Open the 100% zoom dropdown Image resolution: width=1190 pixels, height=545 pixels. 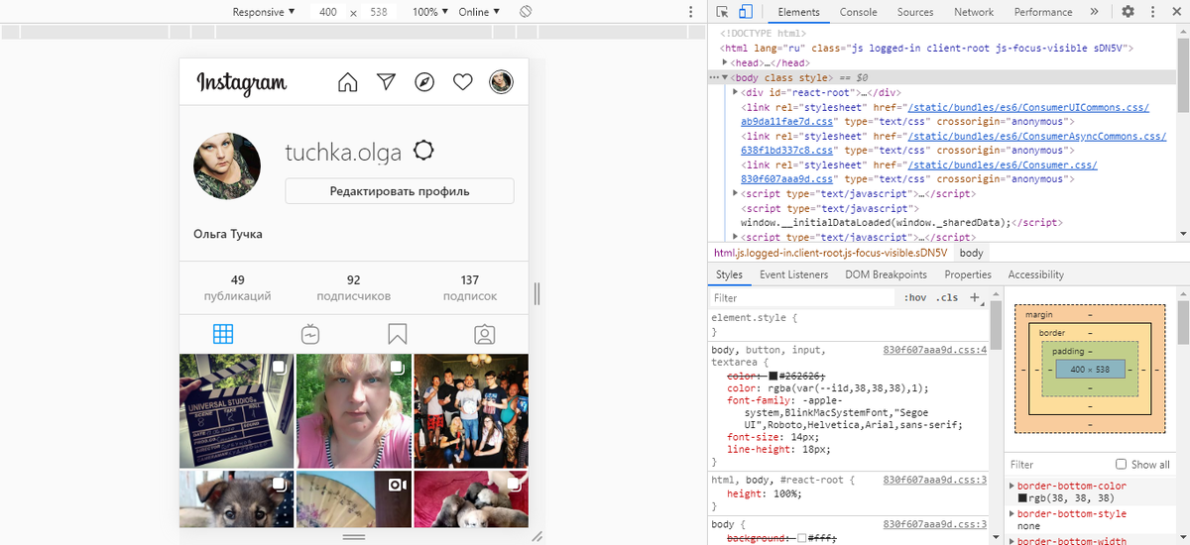pyautogui.click(x=431, y=12)
